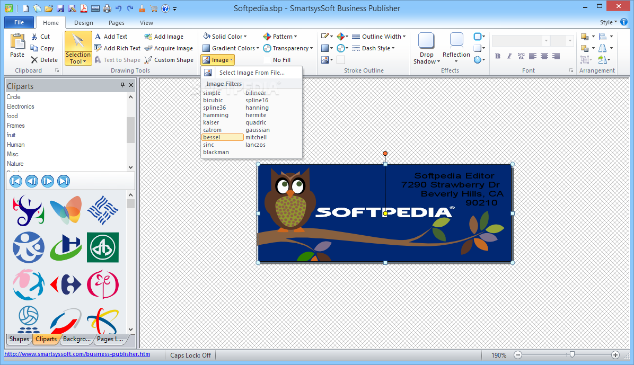Click the shopping cart icon
This screenshot has height=365, width=634.
pos(154,8)
